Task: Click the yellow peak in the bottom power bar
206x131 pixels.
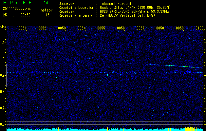Action: click(x=188, y=128)
